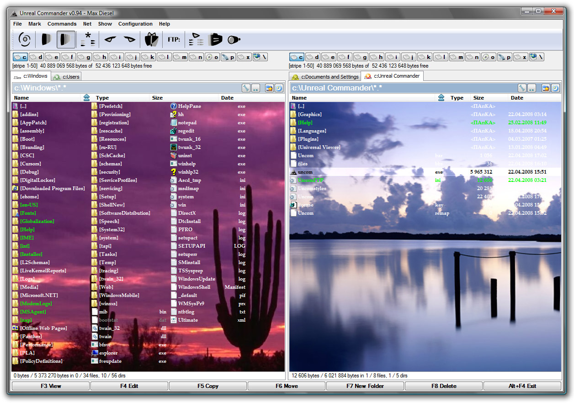Image resolution: width=574 pixels, height=403 pixels.
Task: Select removable drive p in the left drive bar
Action: 228,57
